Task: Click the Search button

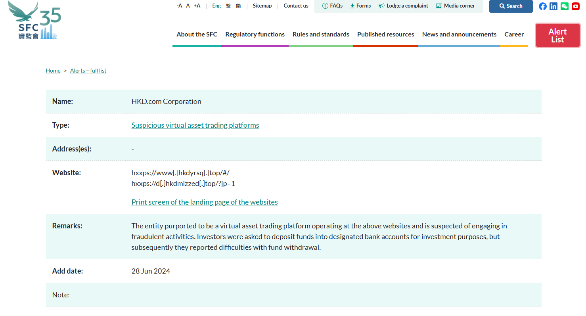Action: [511, 6]
